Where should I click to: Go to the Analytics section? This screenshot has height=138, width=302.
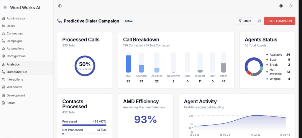point(13,64)
